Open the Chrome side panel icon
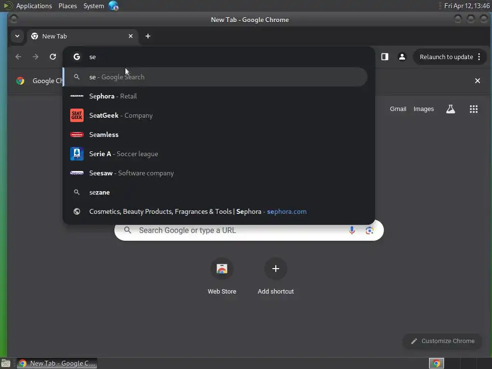 (x=385, y=57)
